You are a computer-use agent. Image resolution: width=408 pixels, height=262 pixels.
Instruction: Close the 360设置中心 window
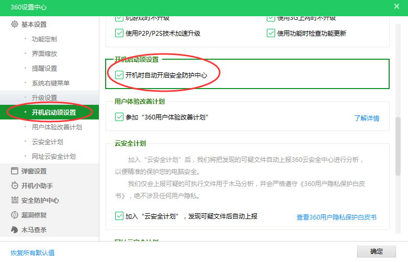396,6
